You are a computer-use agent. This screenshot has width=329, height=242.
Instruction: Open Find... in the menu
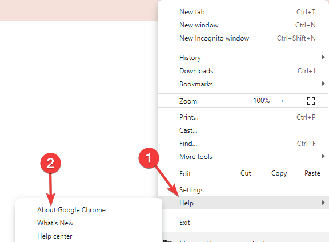(x=243, y=144)
